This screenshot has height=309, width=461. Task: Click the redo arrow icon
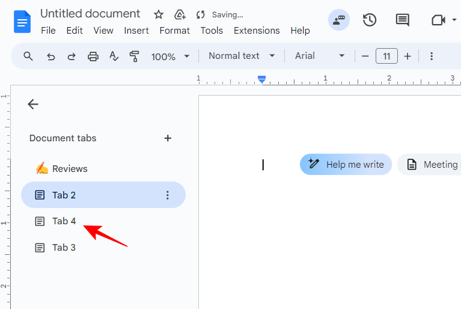pyautogui.click(x=72, y=57)
